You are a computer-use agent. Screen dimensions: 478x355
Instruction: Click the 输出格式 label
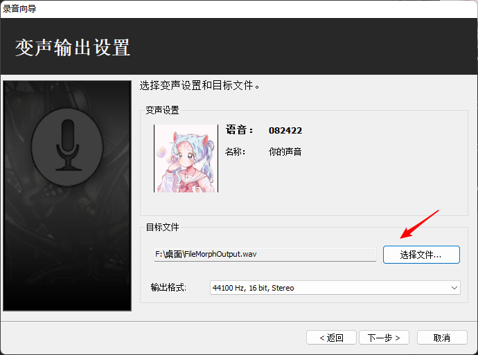(168, 287)
